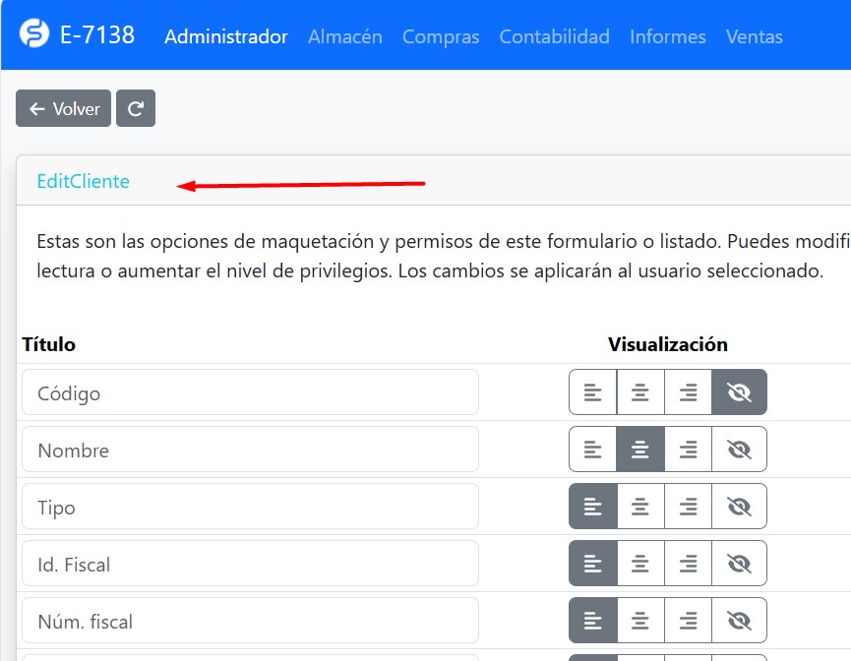Click the Volver back button
Image resolution: width=851 pixels, height=661 pixels.
tap(64, 109)
